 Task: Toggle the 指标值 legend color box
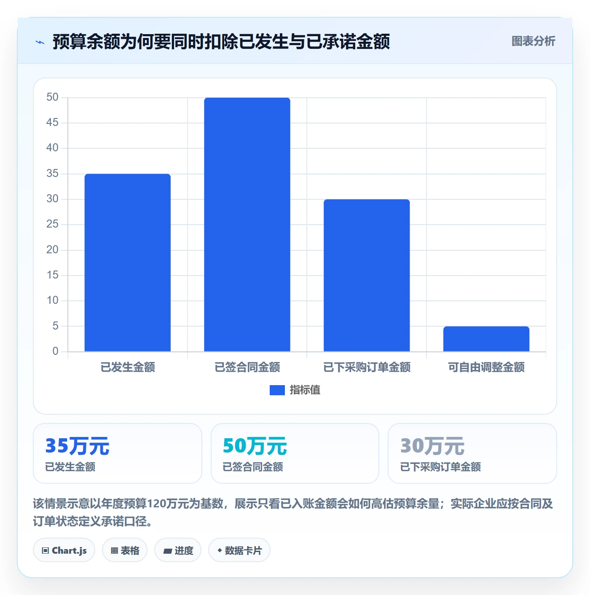pos(277,390)
